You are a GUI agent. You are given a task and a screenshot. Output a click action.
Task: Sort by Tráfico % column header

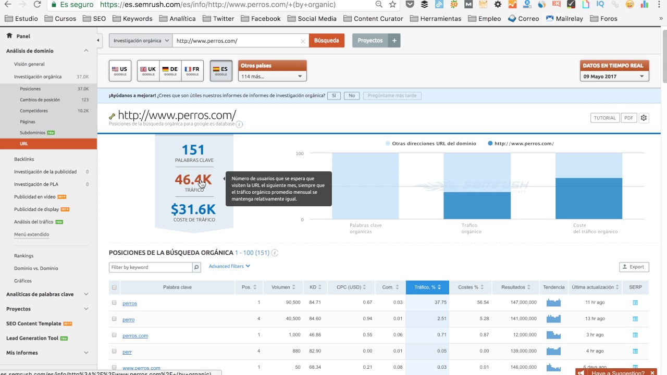click(428, 287)
